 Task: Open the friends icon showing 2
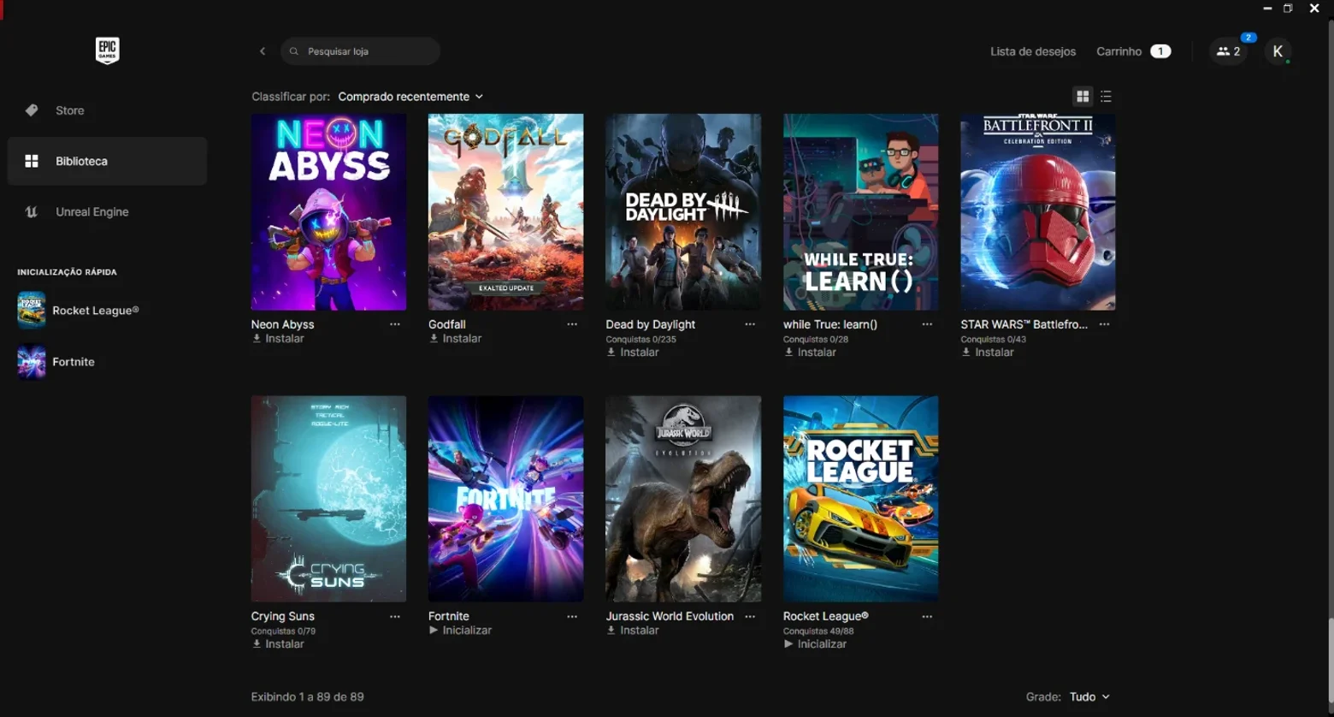(1228, 51)
